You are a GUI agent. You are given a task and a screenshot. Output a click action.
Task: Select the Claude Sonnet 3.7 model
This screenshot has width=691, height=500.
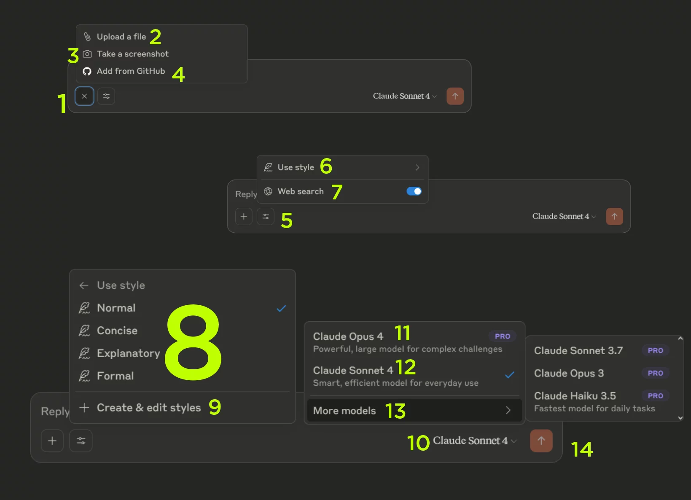pyautogui.click(x=578, y=351)
